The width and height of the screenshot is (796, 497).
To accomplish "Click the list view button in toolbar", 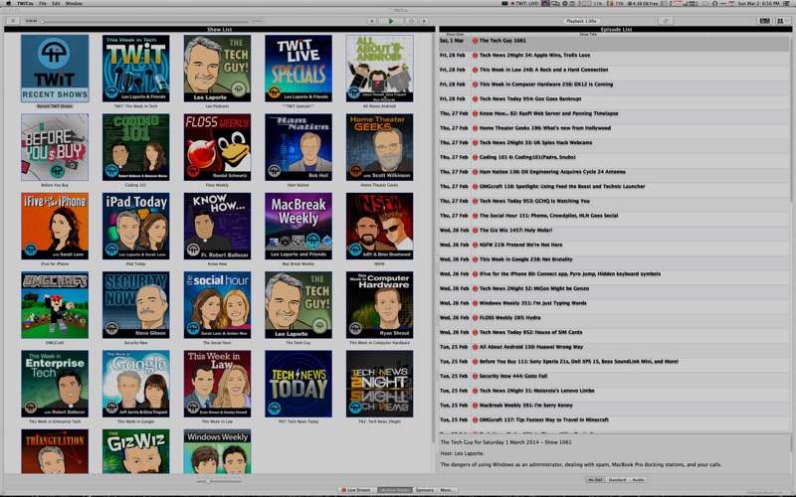I will 13,21.
